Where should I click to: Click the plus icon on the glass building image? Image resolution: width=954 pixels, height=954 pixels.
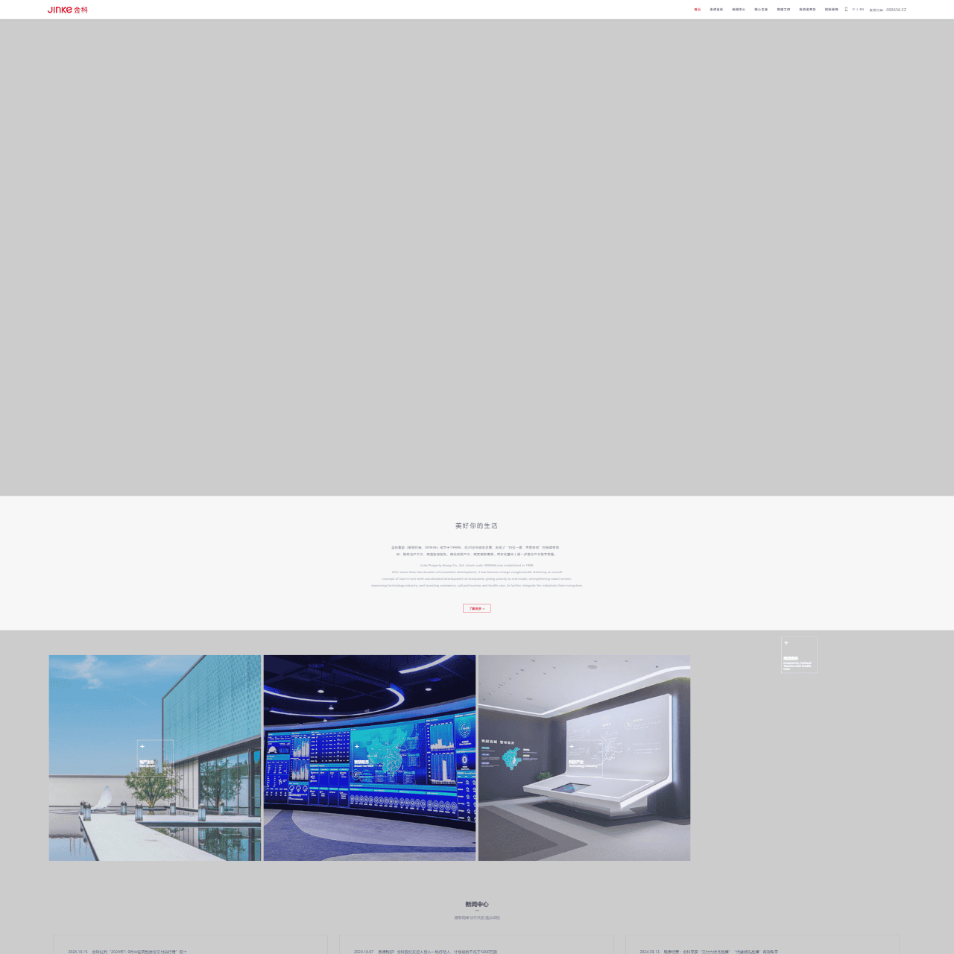pos(142,746)
